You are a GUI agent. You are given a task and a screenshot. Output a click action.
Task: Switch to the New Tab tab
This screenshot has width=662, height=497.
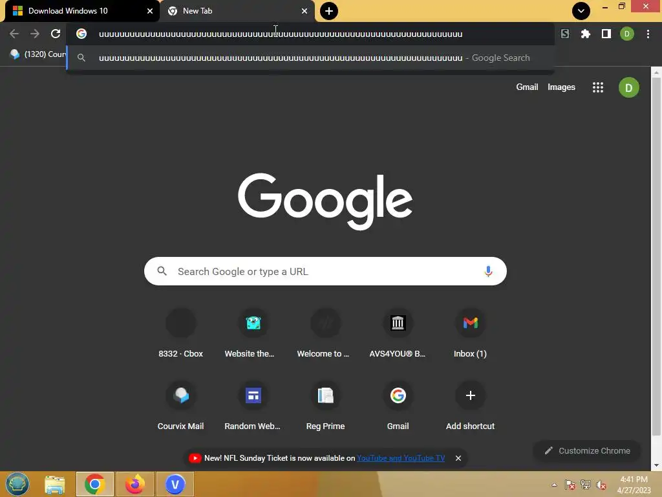(x=237, y=11)
